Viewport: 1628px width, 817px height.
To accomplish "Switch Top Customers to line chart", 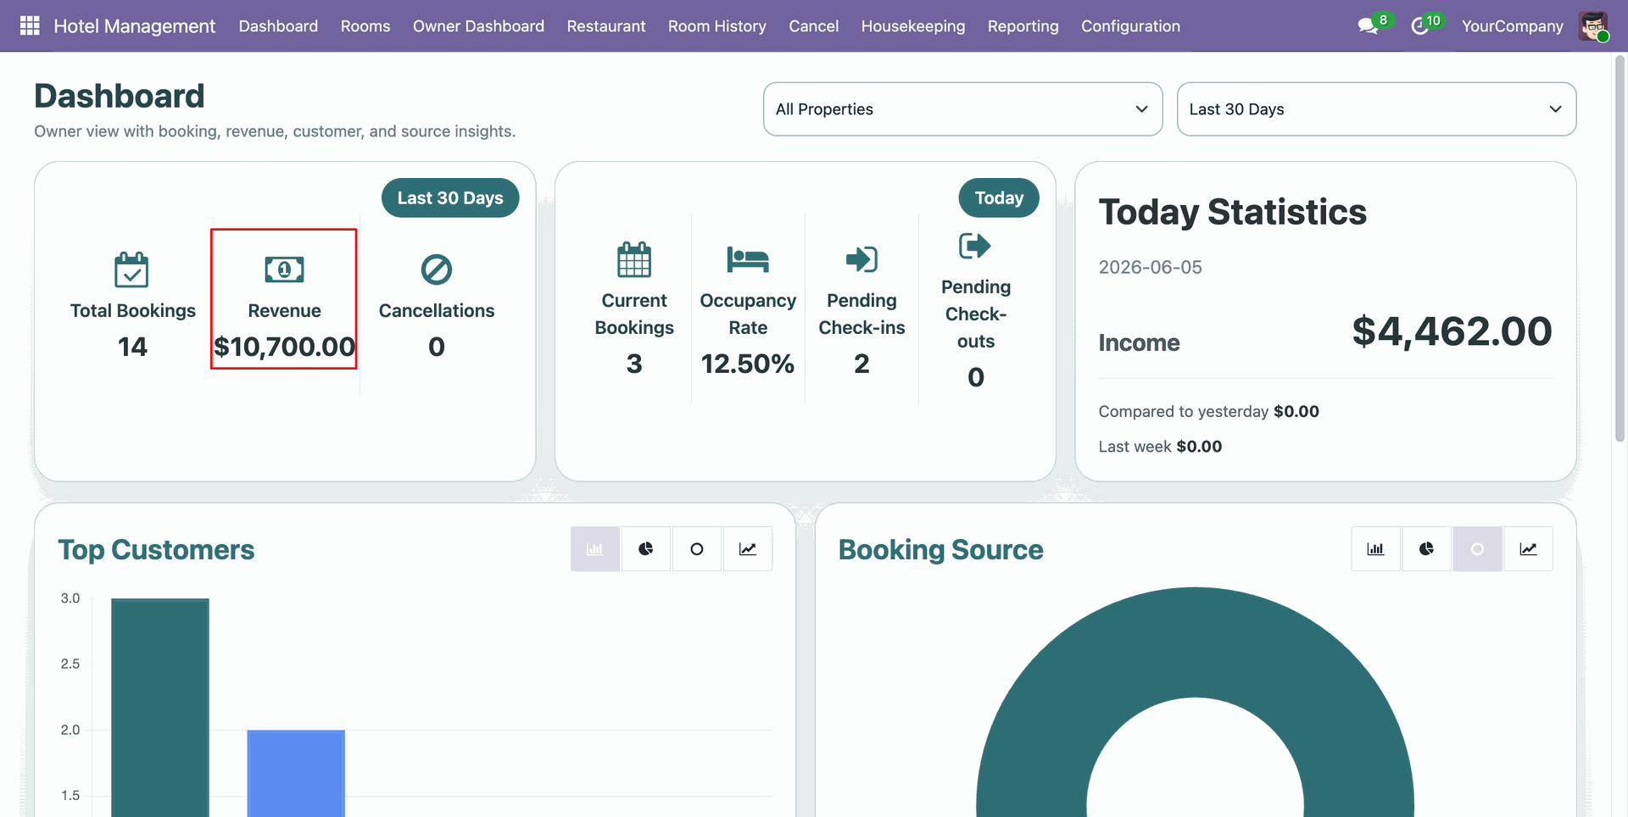I will tap(748, 549).
